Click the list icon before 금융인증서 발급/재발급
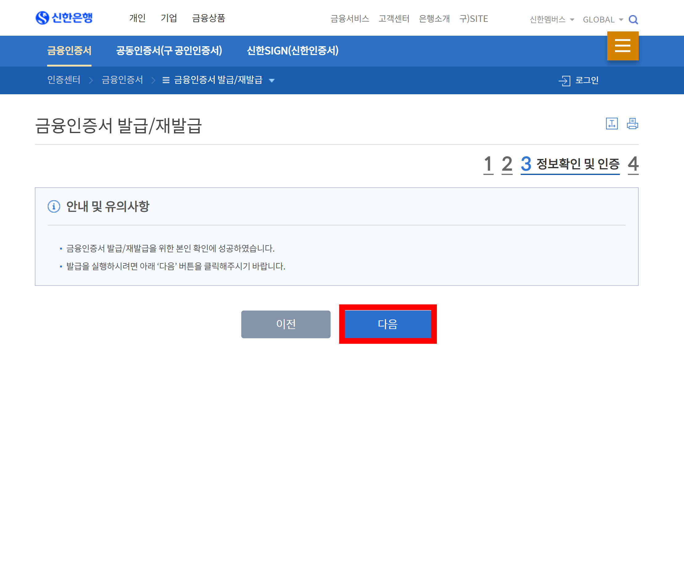Viewport: 684px width, 573px height. pyautogui.click(x=166, y=80)
